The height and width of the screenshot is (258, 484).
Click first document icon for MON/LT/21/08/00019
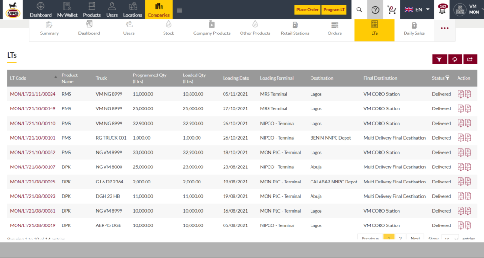tap(460, 225)
